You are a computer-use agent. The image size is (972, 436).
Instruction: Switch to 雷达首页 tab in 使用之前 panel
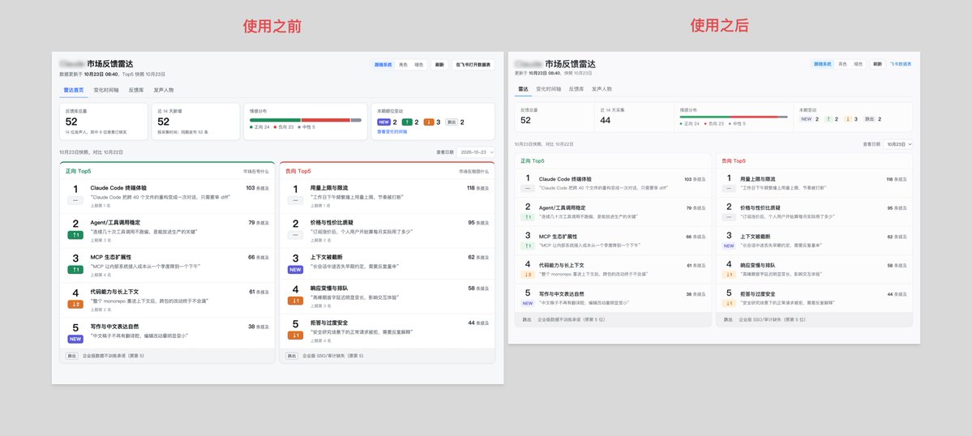pyautogui.click(x=73, y=90)
